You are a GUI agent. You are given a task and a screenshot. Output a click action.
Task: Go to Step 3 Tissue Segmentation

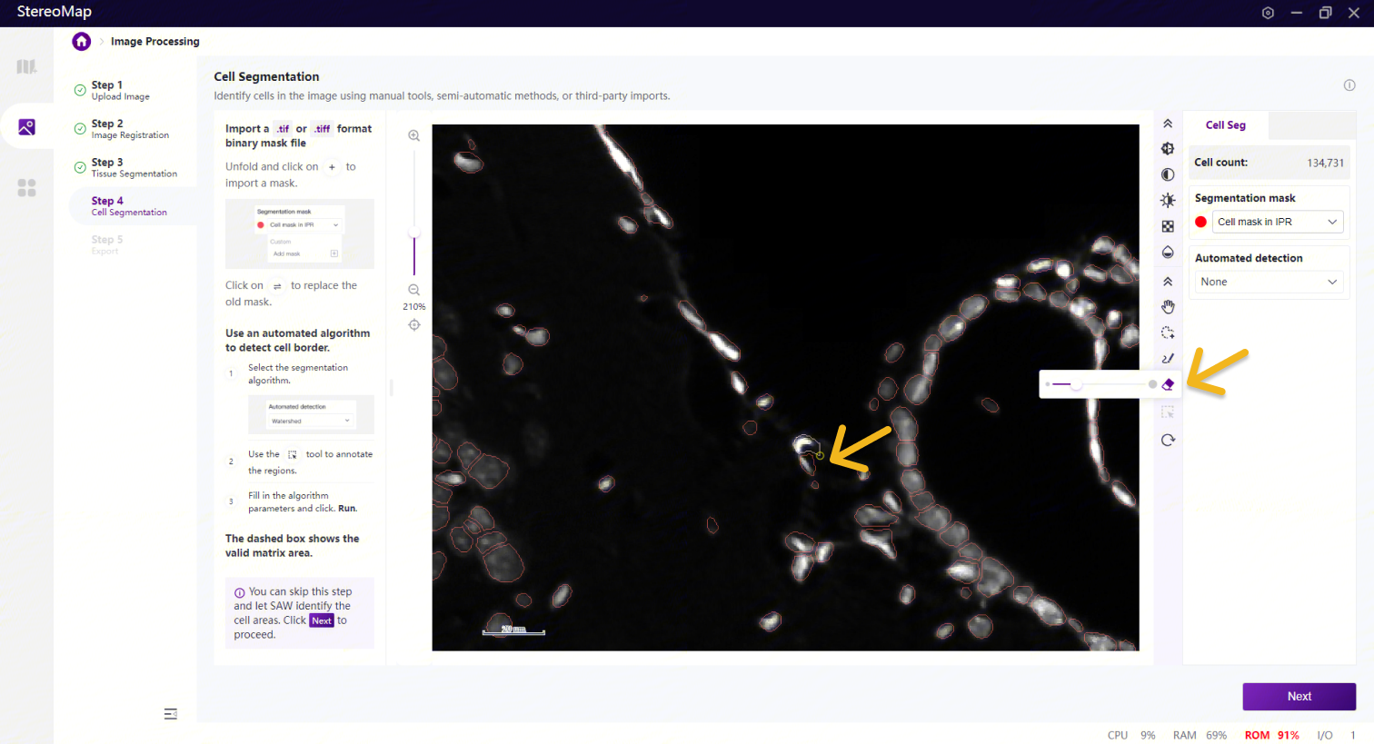pos(134,168)
